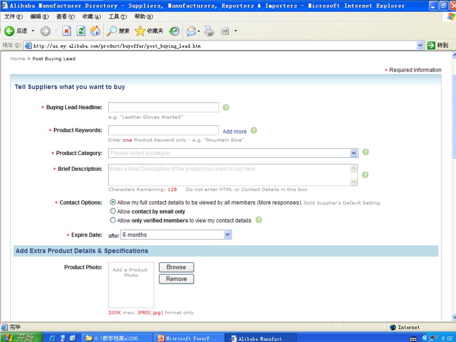Click page scrollbar down arrow
The image size is (456, 342).
[454, 317]
